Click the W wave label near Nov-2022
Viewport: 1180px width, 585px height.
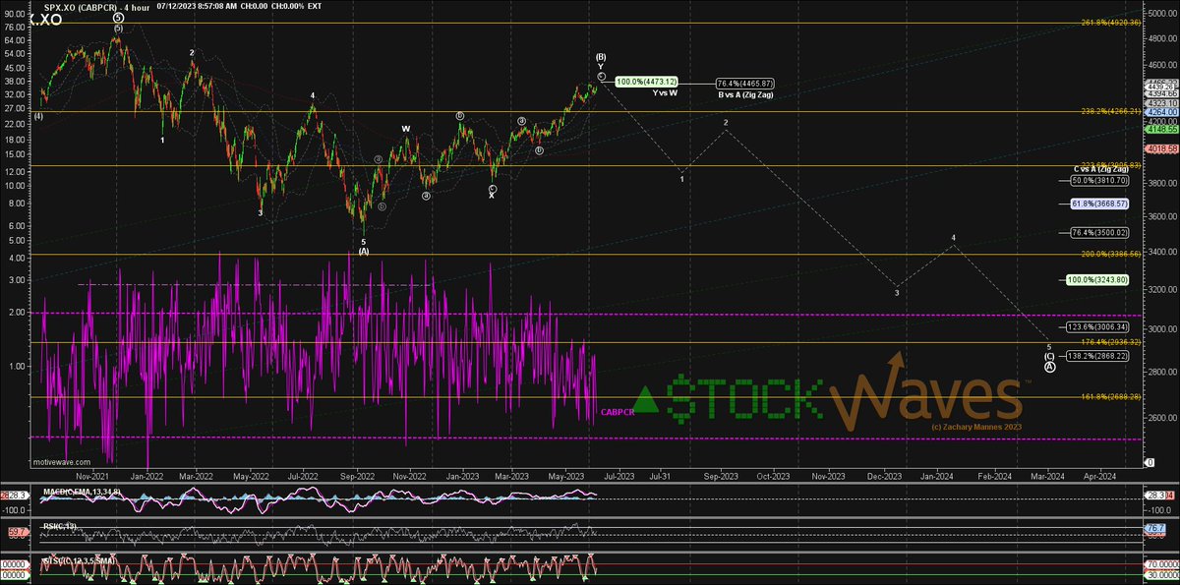[405, 129]
